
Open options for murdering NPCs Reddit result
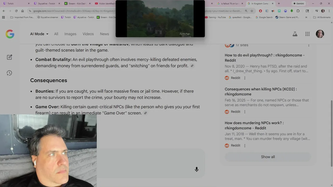click(x=245, y=146)
